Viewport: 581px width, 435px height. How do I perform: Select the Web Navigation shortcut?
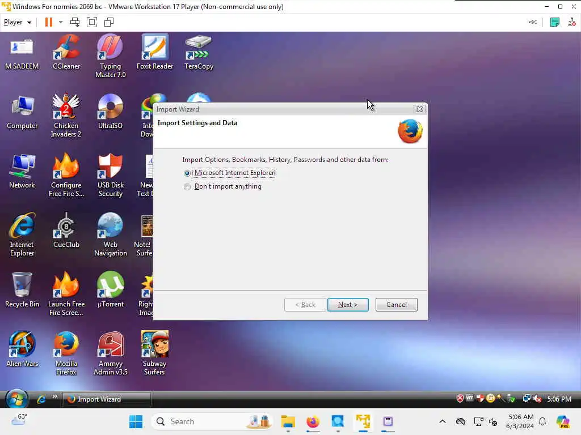pos(111,235)
